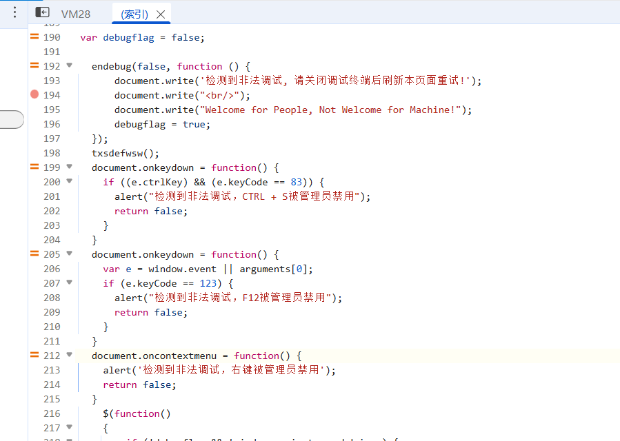Fold the if block at line 200
Image resolution: width=620 pixels, height=441 pixels.
(70, 181)
